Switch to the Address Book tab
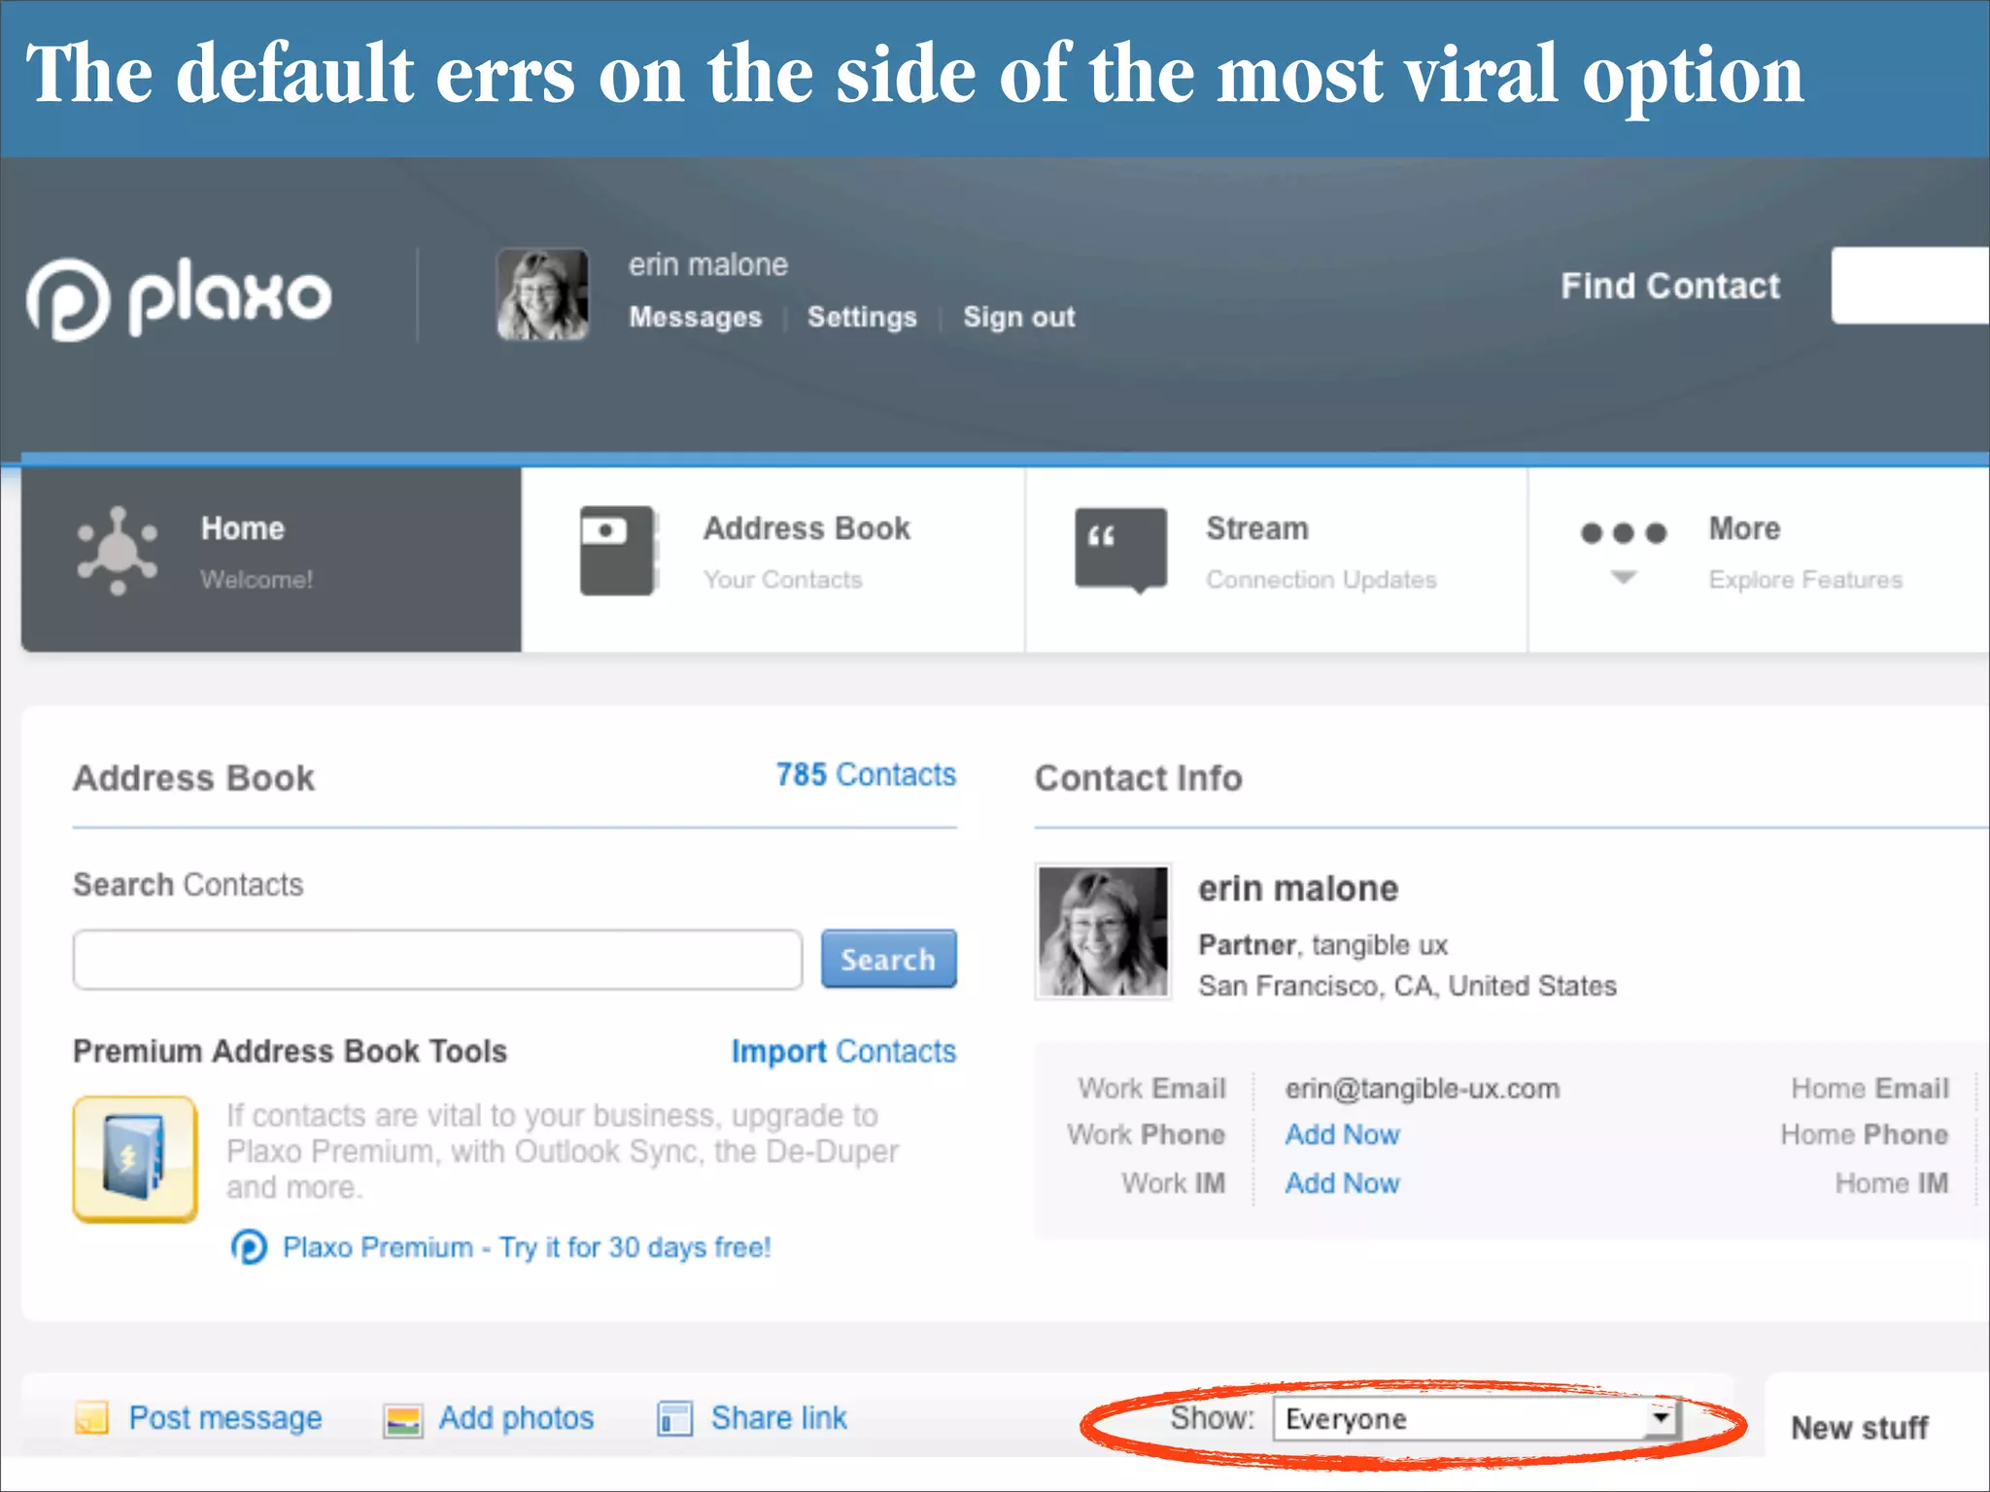Image resolution: width=1990 pixels, height=1492 pixels. point(773,559)
